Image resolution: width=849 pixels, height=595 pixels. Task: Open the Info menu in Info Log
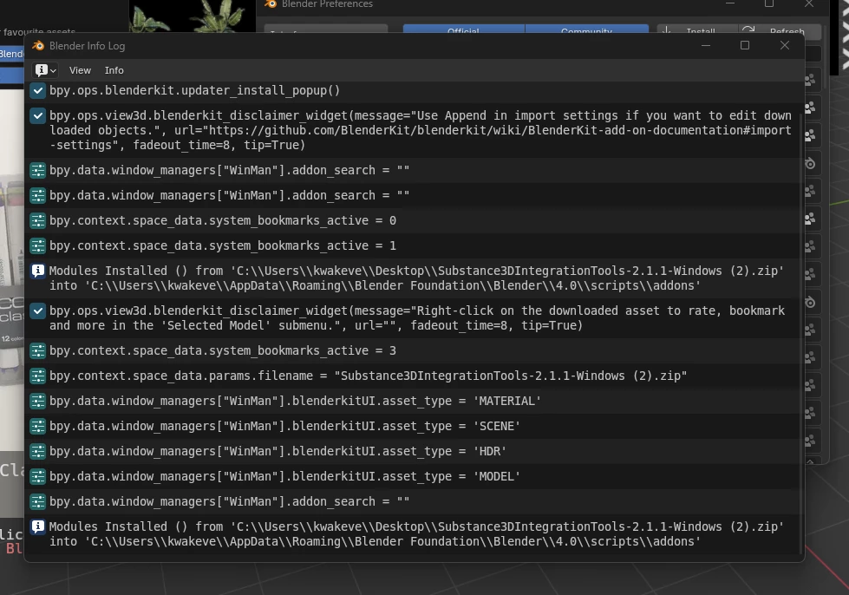(114, 70)
